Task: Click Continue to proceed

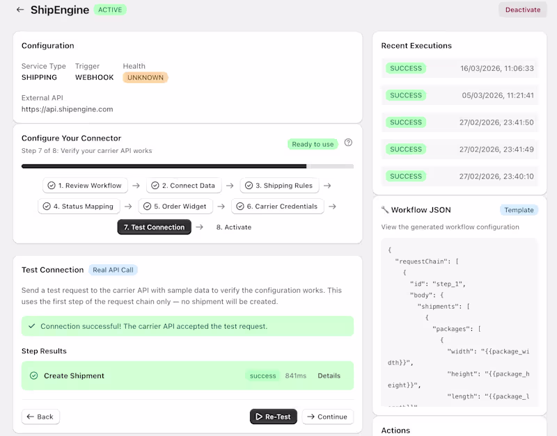Action: click(327, 417)
